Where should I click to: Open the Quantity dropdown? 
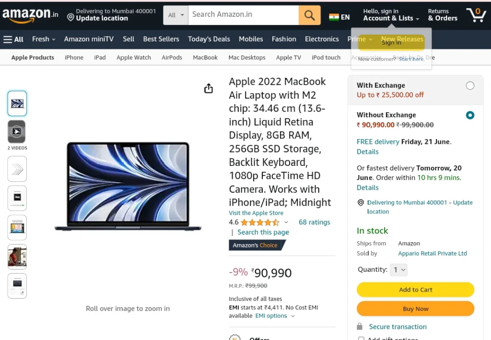[398, 270]
